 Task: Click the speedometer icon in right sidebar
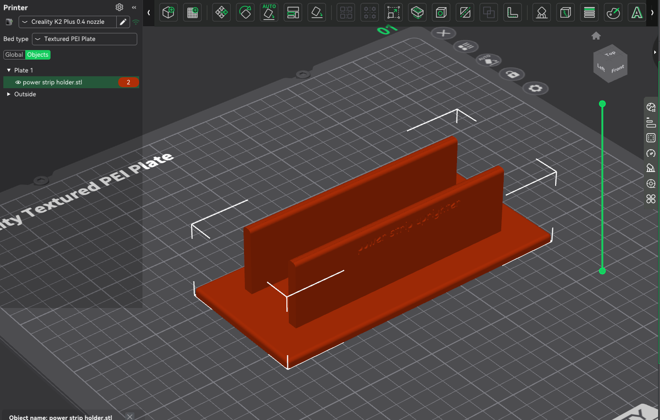pos(651,153)
